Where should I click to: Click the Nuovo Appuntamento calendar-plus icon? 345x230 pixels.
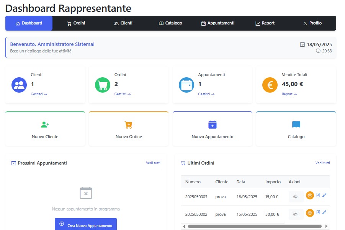coord(212,125)
